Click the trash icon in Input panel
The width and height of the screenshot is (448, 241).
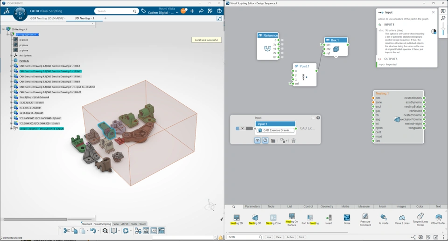(x=293, y=140)
